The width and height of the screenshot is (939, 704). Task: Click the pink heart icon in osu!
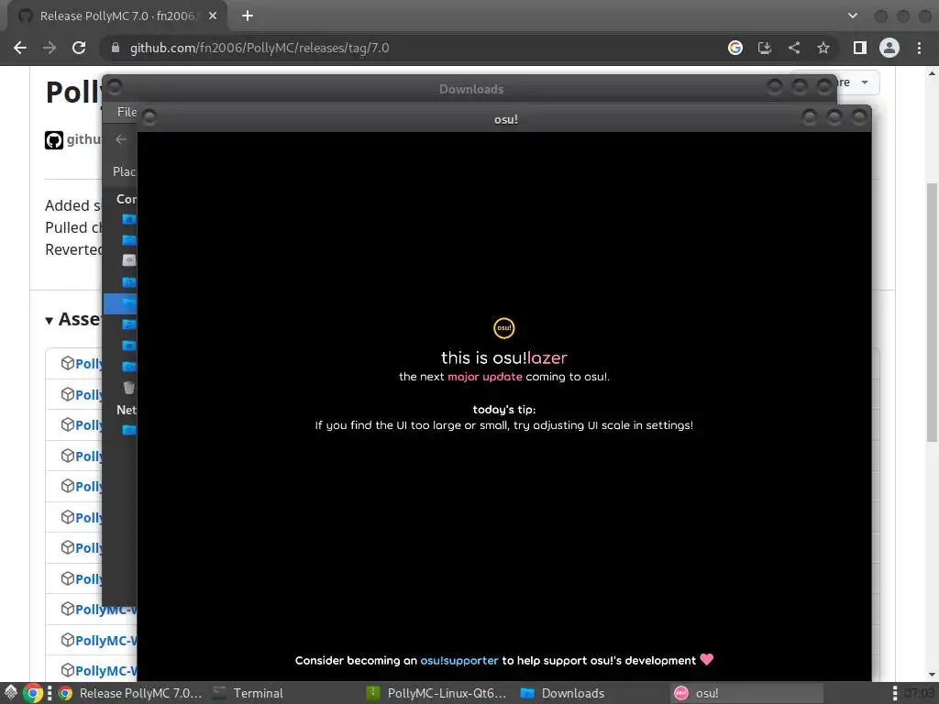click(x=707, y=660)
